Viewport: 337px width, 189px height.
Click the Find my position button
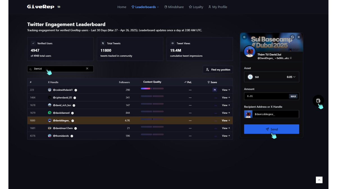pos(218,69)
